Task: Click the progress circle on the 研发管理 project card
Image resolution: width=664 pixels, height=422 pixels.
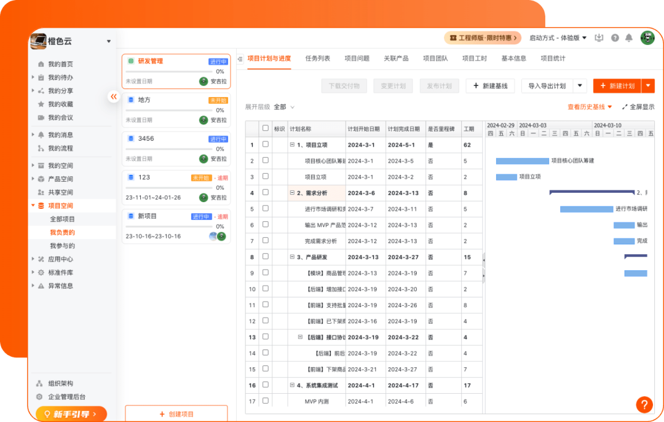Action: 203,80
